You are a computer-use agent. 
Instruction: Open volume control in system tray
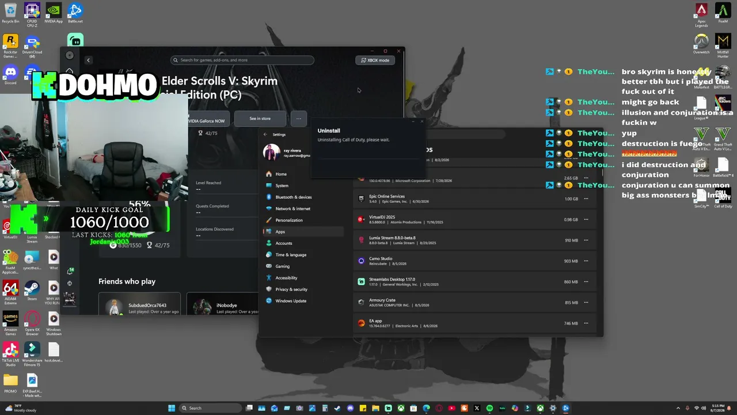click(x=703, y=408)
